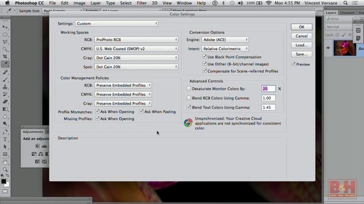The width and height of the screenshot is (364, 204).
Task: Click the Save... button
Action: [x=301, y=54]
